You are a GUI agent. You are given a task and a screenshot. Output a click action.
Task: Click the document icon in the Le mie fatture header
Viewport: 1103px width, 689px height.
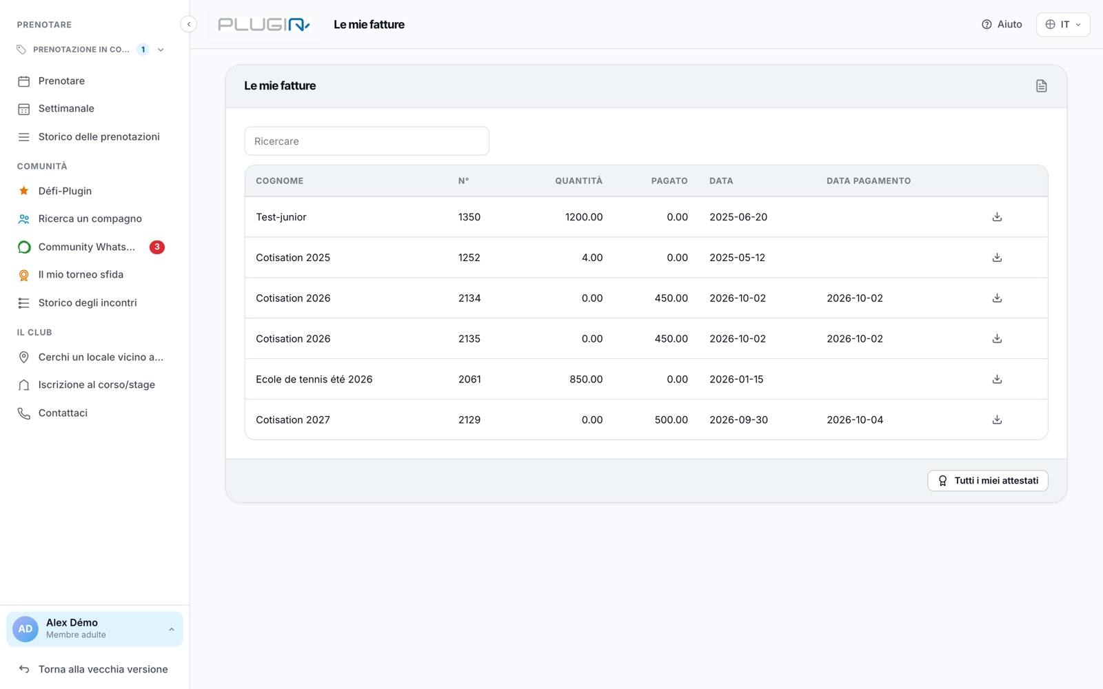pos(1041,86)
